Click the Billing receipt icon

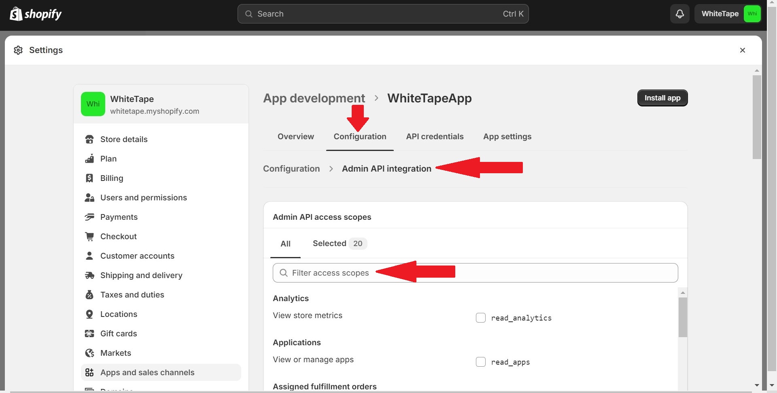[x=89, y=178]
